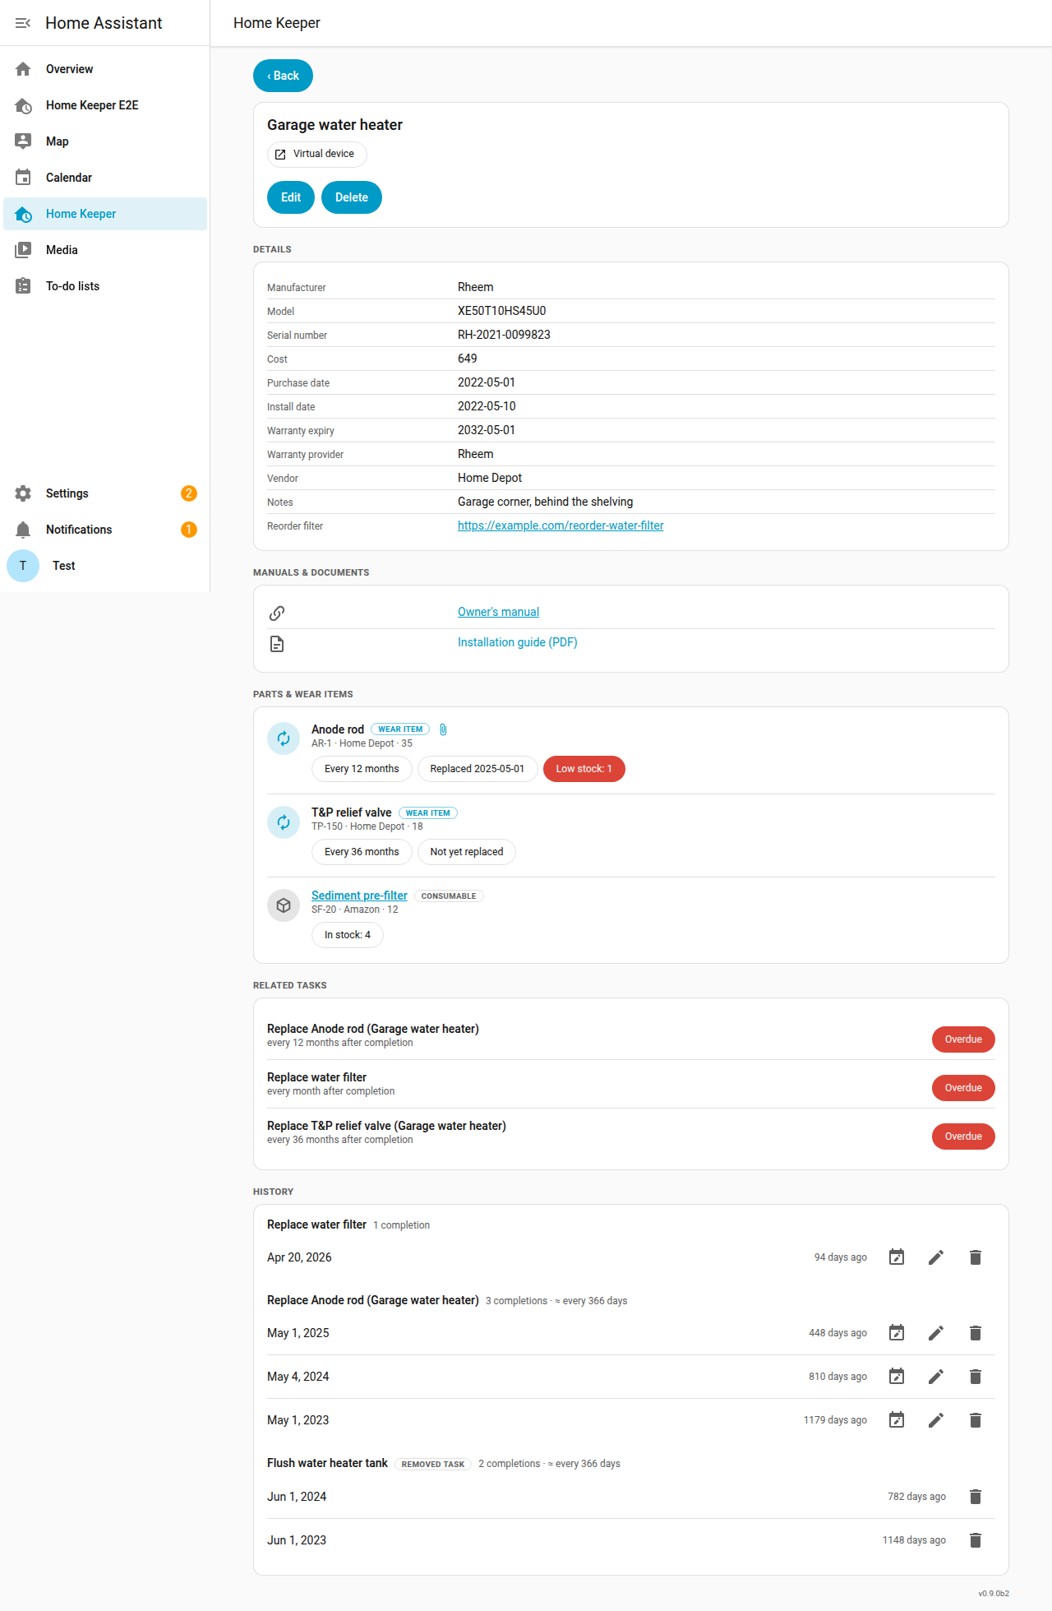Change date of May 4, 2024 completion
The image size is (1052, 1611).
pos(897,1377)
